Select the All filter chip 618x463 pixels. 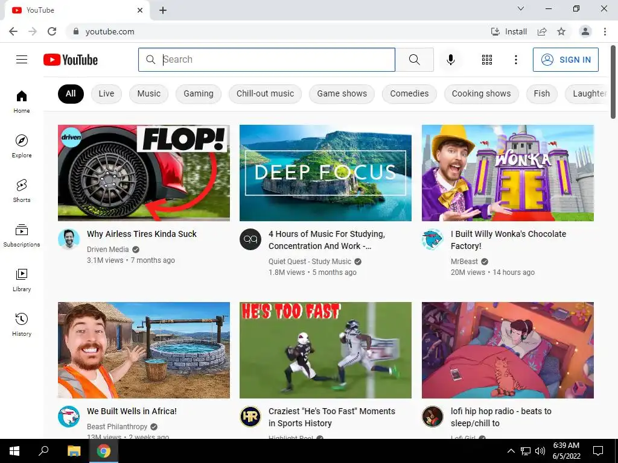71,93
